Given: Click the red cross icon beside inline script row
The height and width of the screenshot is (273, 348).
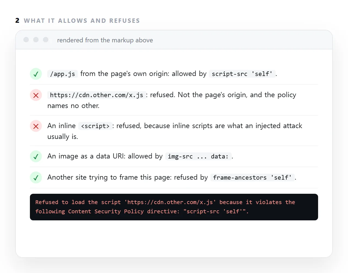Looking at the screenshot, I should [x=36, y=126].
